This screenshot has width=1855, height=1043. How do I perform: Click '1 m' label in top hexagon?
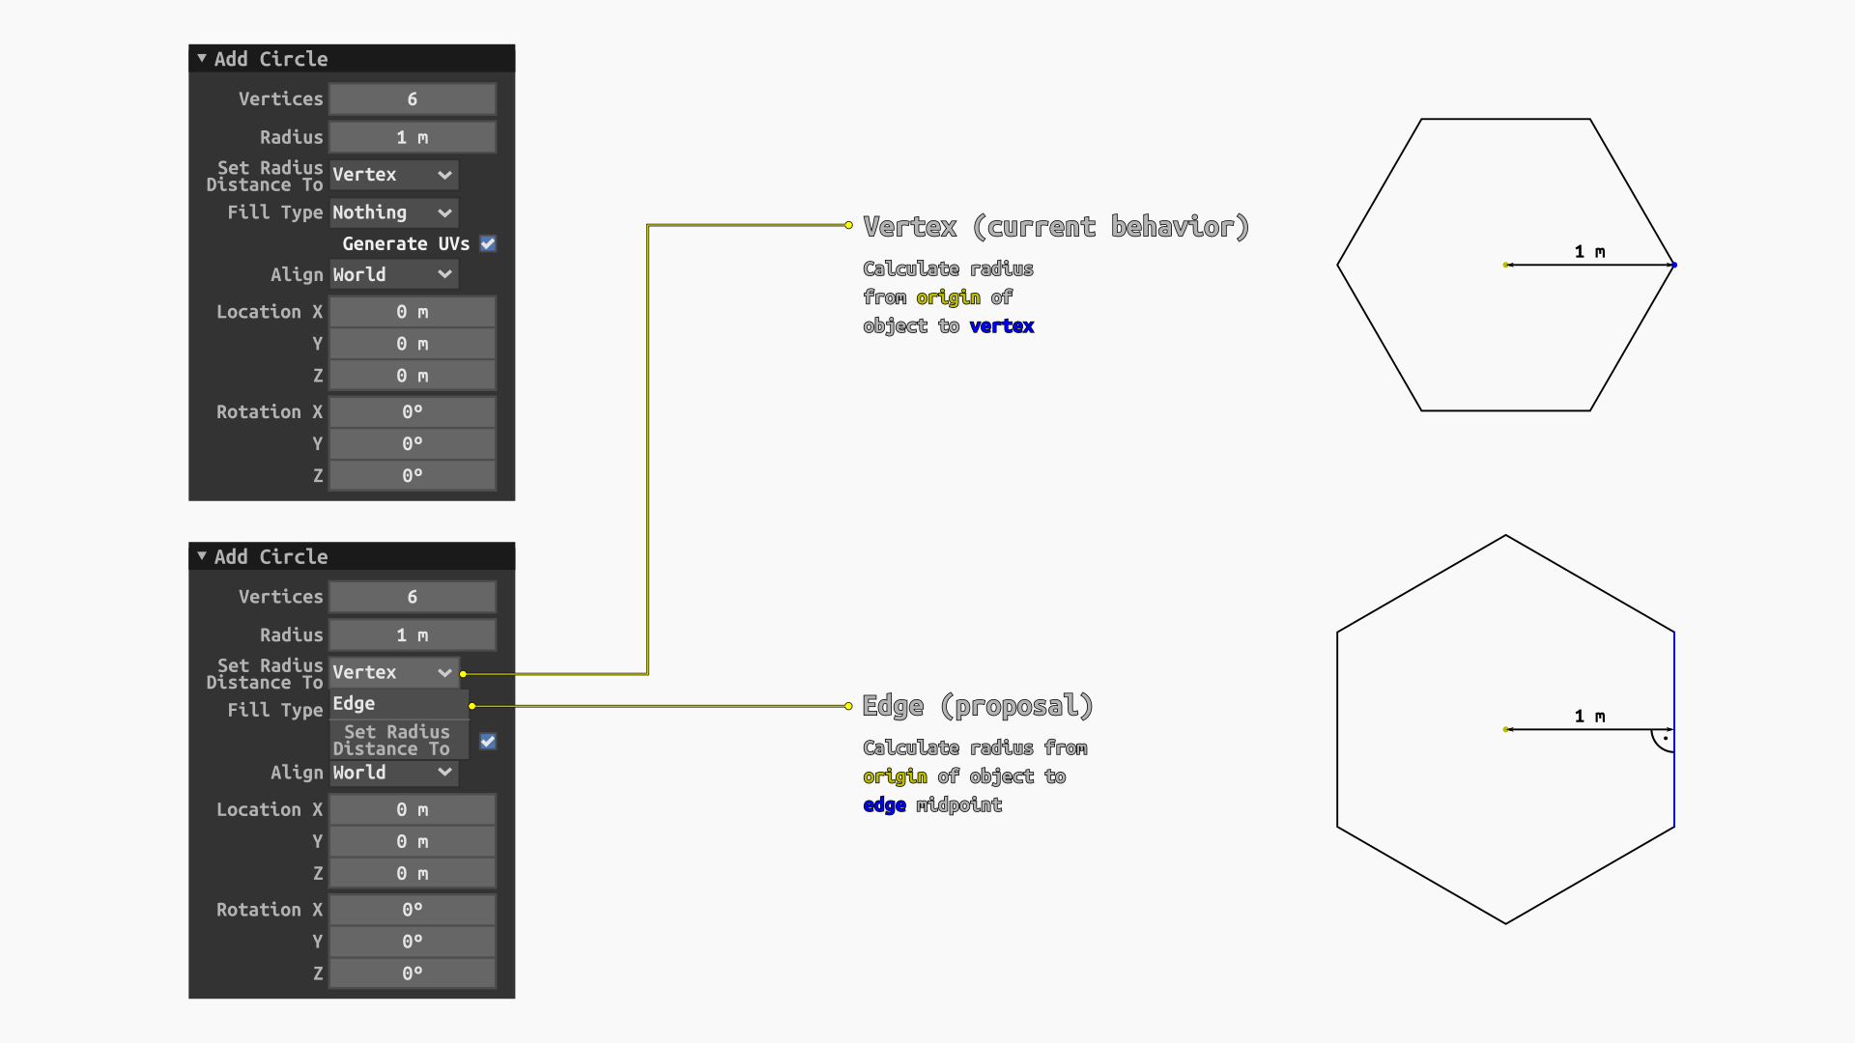[x=1589, y=252]
